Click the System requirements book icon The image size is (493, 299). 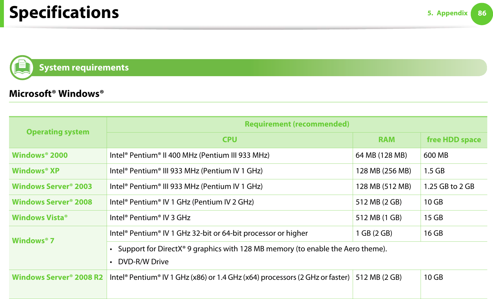tap(22, 67)
